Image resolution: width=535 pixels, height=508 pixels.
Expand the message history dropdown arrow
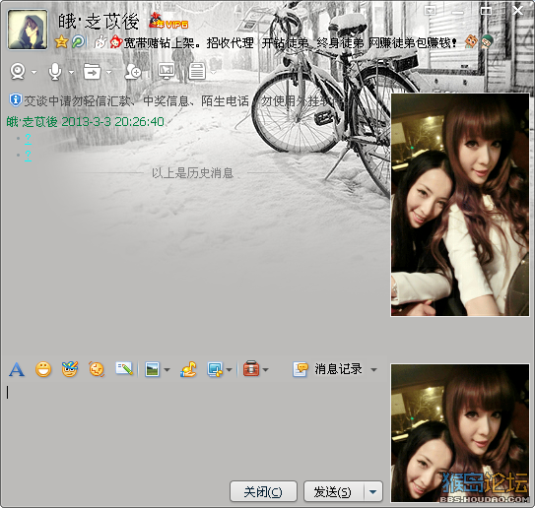point(374,370)
